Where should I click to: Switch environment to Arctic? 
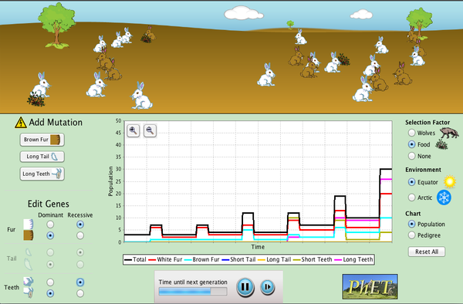[411, 198]
